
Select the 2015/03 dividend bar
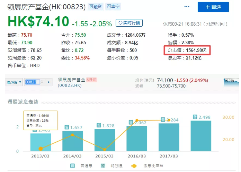click(105, 140)
